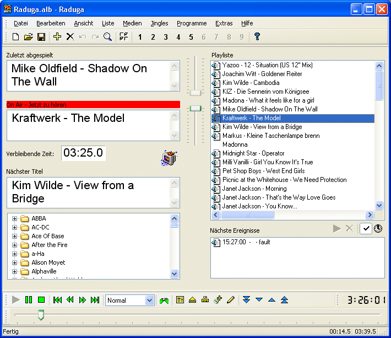Open the mixer equalizer icon

pos(180,299)
